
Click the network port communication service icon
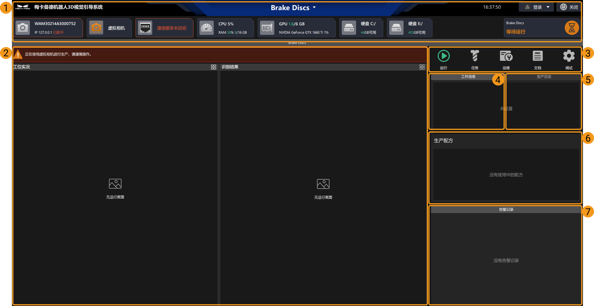145,28
